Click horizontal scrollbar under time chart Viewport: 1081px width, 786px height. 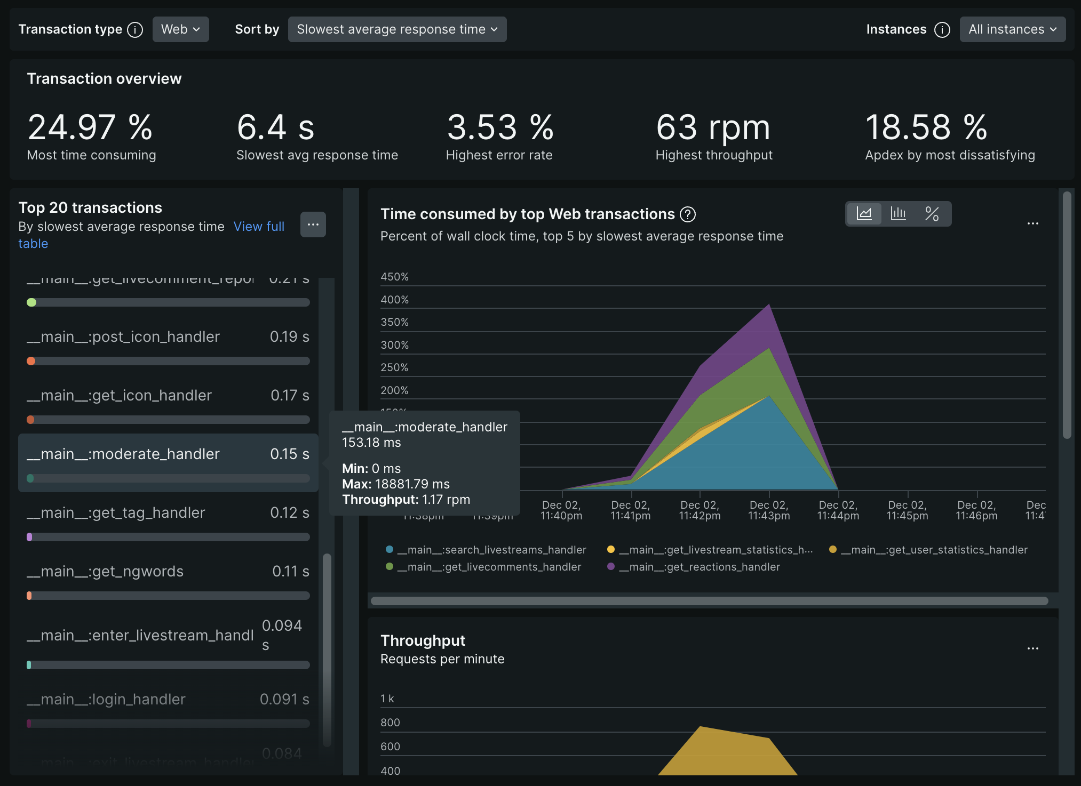click(709, 601)
